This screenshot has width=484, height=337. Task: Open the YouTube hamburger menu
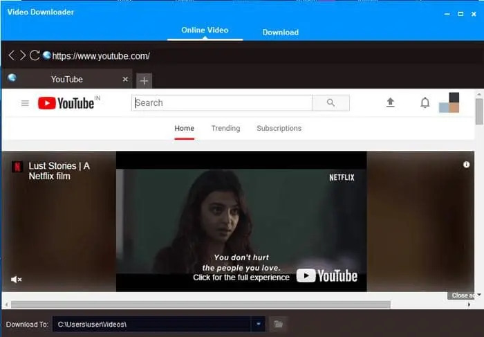click(x=25, y=103)
